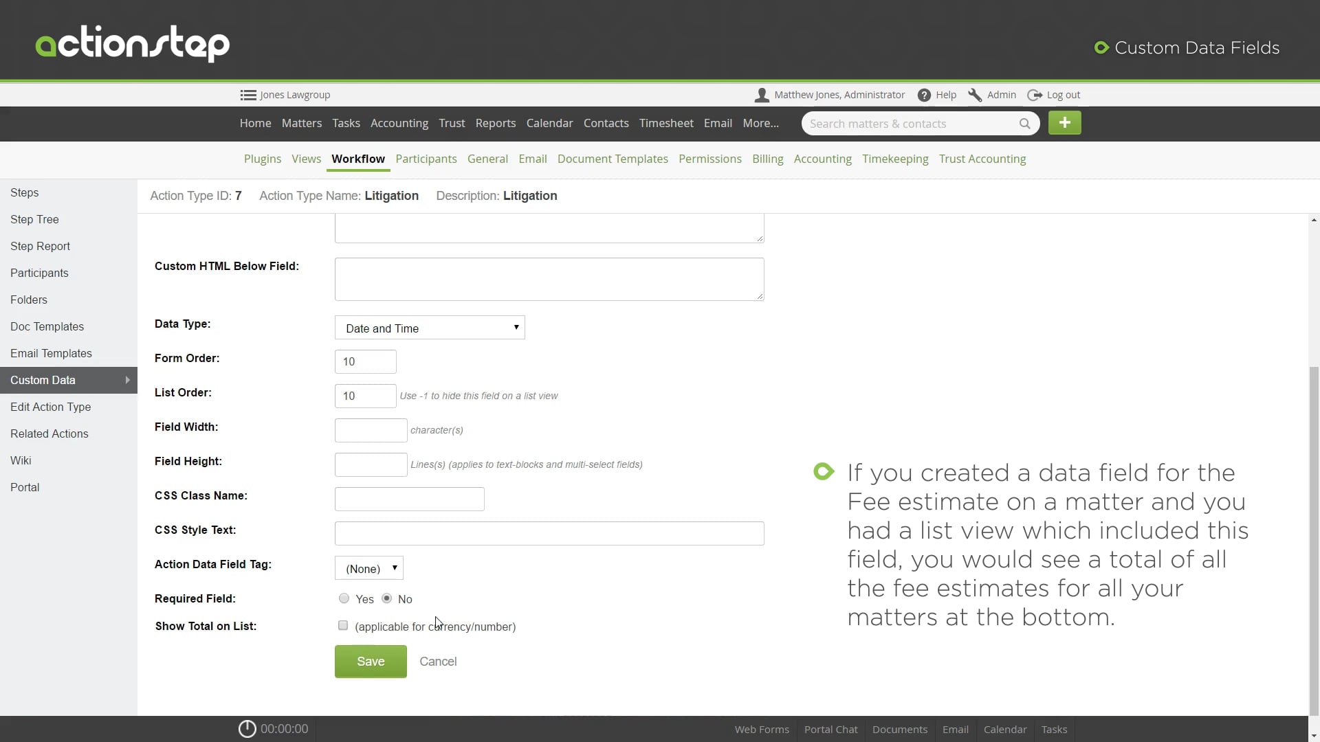The height and width of the screenshot is (742, 1320).
Task: Open the Action Data Field Tag dropdown
Action: [369, 568]
